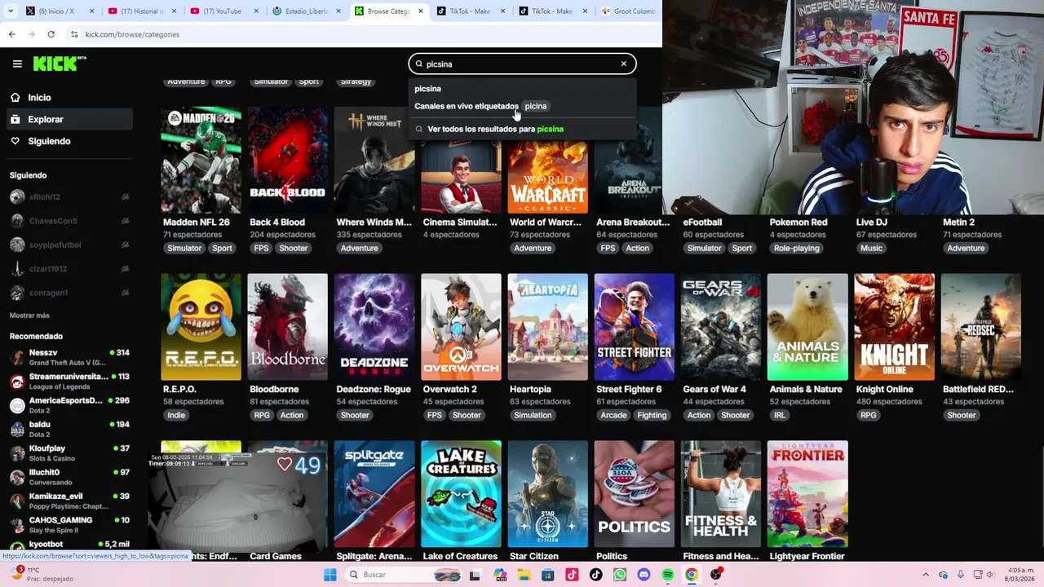The width and height of the screenshot is (1044, 587).
Task: Open the R.E.P.O. category cover
Action: pyautogui.click(x=201, y=327)
